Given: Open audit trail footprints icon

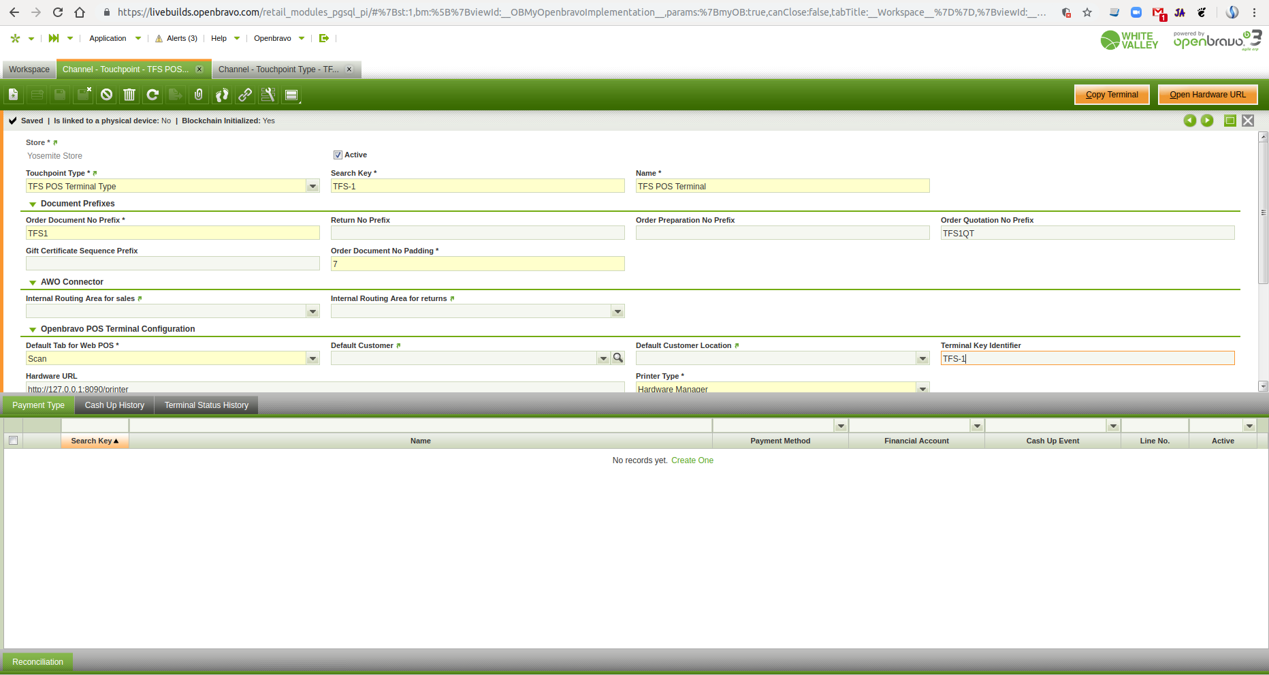Looking at the screenshot, I should click(x=222, y=95).
